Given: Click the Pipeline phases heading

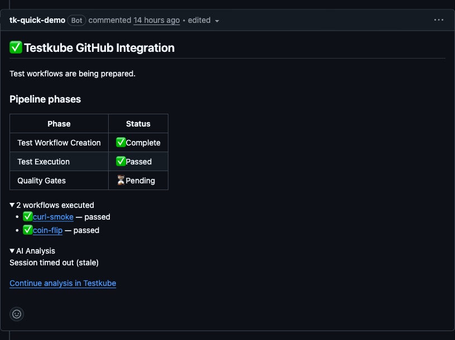Looking at the screenshot, I should [x=45, y=99].
